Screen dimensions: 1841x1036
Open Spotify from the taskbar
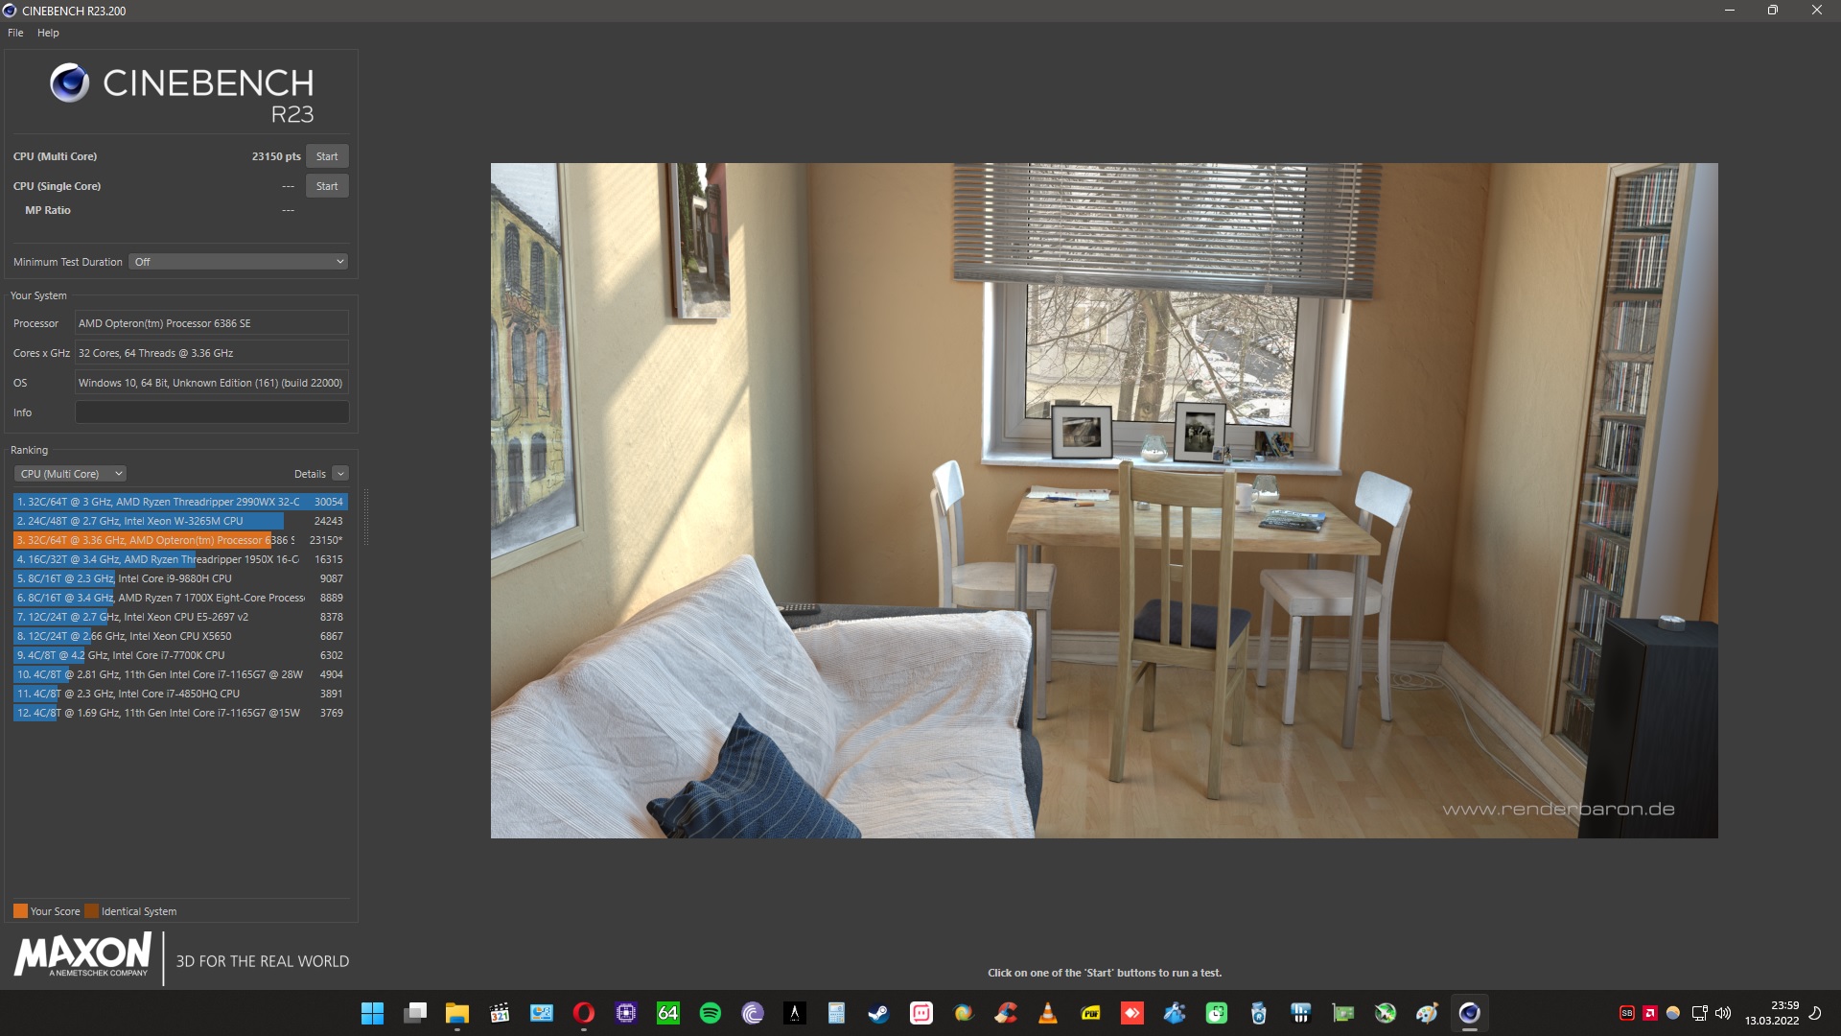click(x=711, y=1013)
